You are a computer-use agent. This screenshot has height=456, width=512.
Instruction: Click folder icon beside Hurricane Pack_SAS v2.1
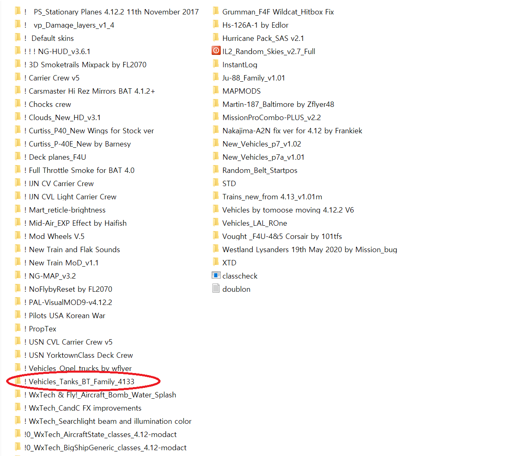click(x=216, y=38)
